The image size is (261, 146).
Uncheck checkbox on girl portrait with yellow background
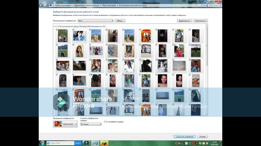(73, 45)
